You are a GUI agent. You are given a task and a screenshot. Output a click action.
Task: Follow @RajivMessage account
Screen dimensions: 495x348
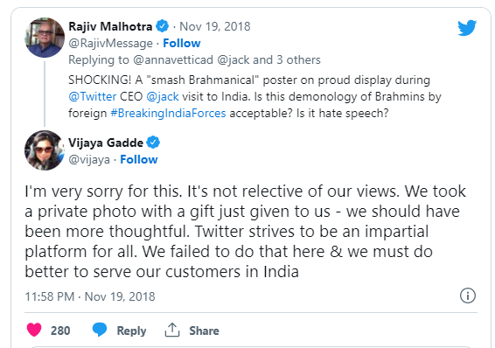[182, 43]
